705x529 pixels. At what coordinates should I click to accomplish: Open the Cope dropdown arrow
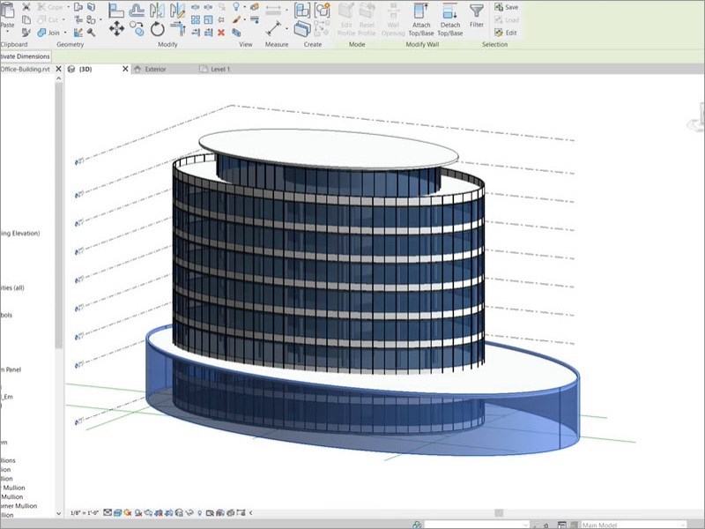click(69, 7)
